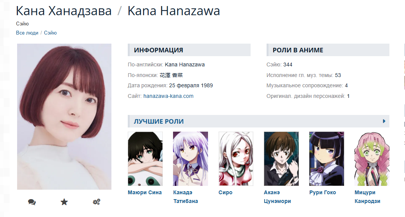Click the Маюри Сина name link
The height and width of the screenshot is (217, 405).
pos(145,192)
